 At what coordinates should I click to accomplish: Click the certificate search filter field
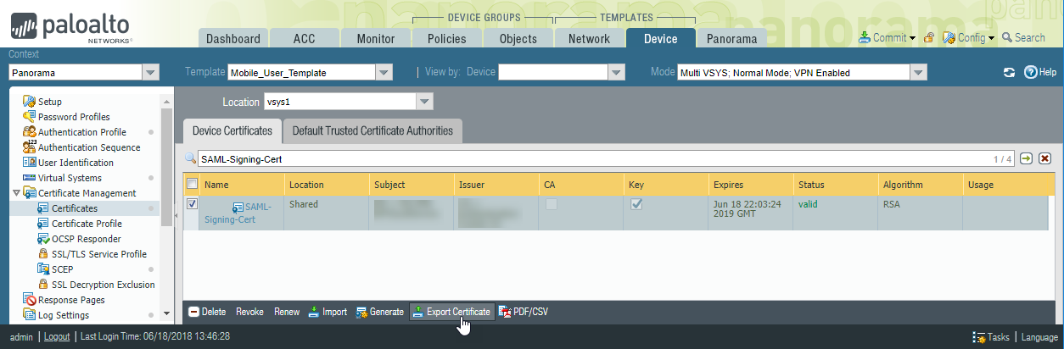click(606, 158)
